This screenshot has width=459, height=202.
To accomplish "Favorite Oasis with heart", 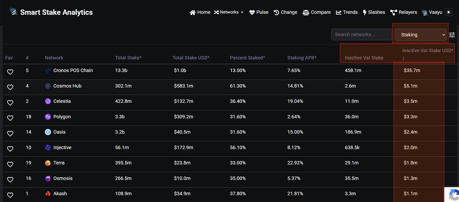I will 10,133.
